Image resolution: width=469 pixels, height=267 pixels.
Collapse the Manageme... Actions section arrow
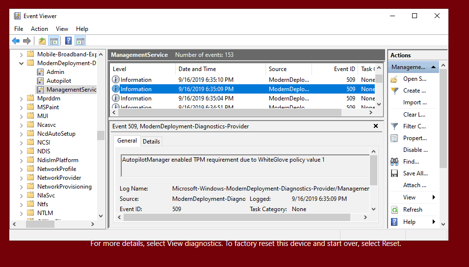pyautogui.click(x=433, y=67)
